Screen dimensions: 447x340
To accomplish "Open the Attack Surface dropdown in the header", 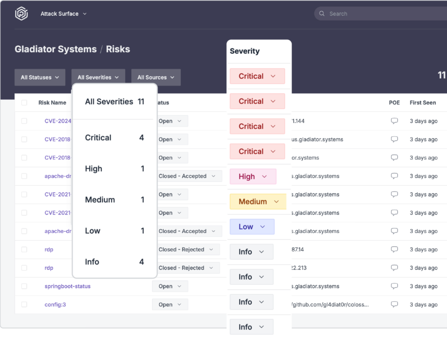I will coord(63,14).
